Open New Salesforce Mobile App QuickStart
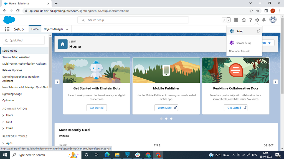Viewport: 284px width, 159px height. [x=25, y=87]
